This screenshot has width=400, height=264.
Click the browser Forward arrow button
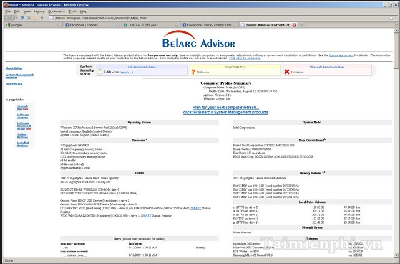[12, 18]
